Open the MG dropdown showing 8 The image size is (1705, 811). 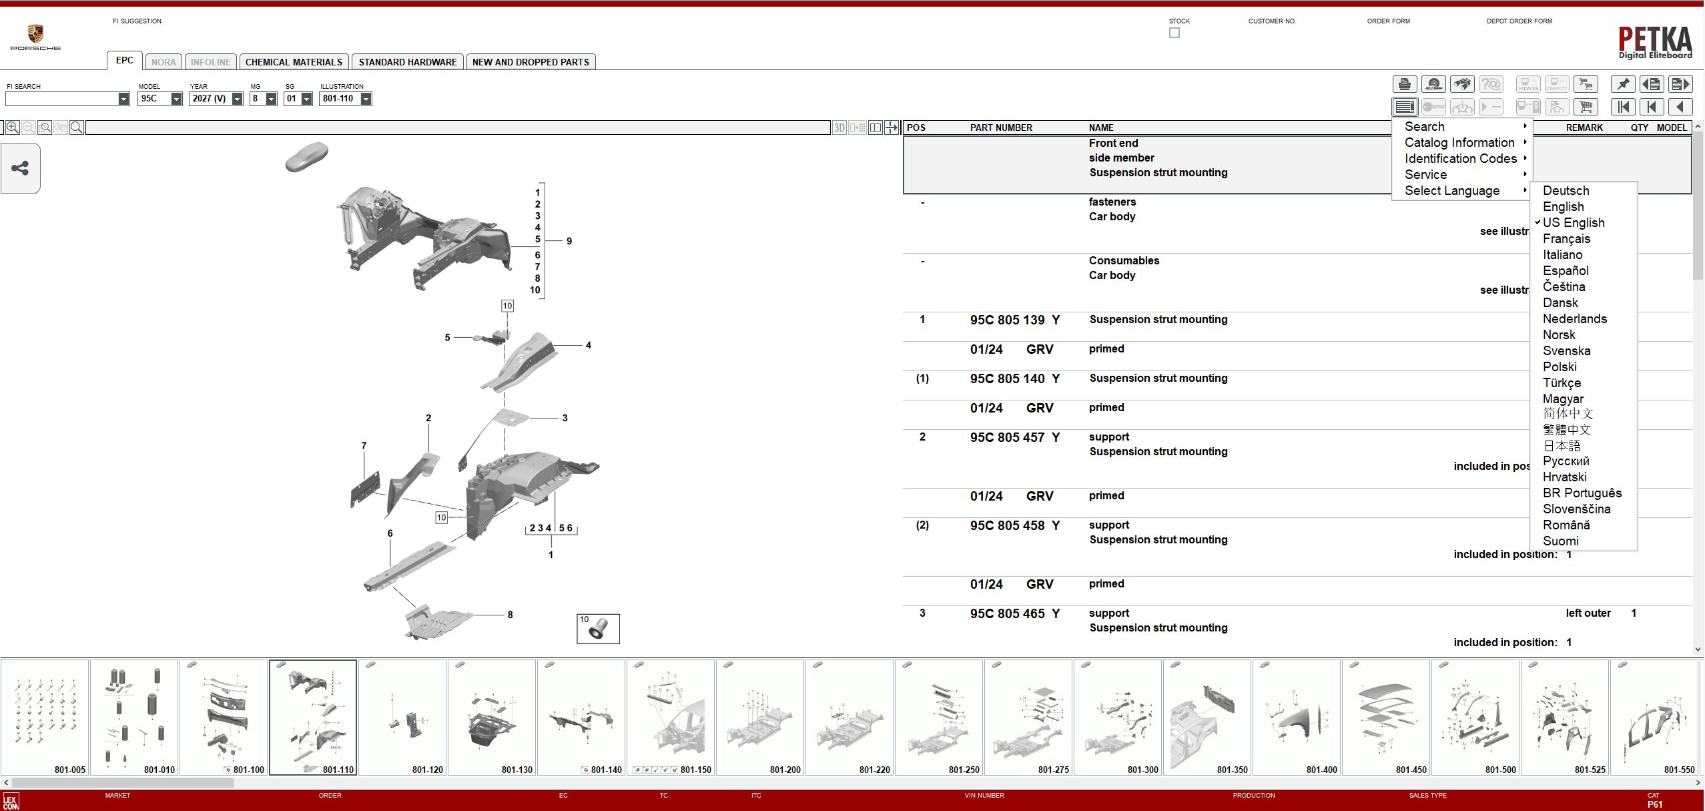click(271, 99)
